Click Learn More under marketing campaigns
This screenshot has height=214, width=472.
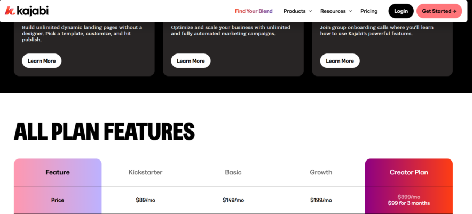point(191,61)
